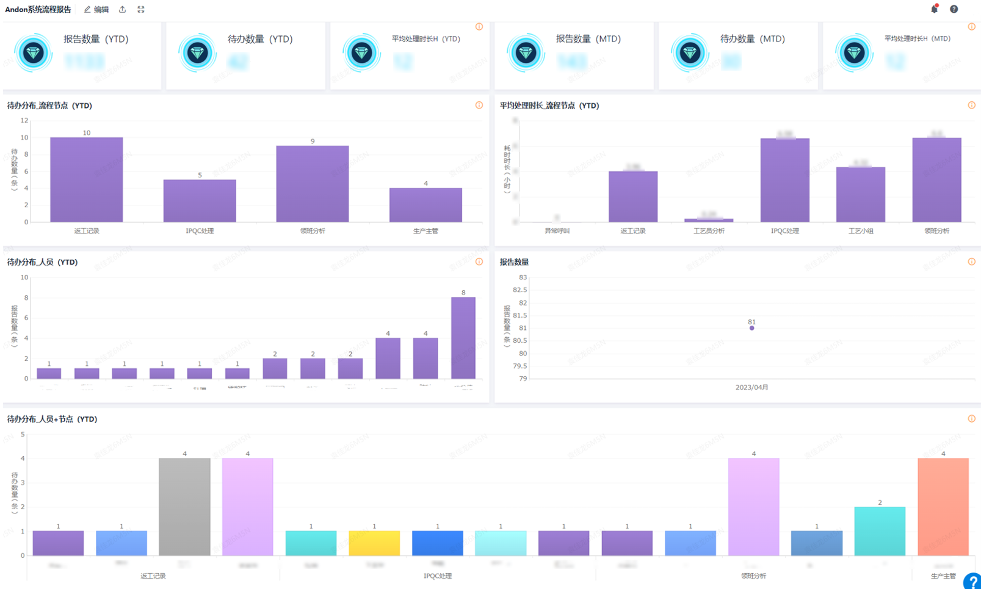
Task: Select the 返工记录 bar with value 10
Action: click(x=86, y=180)
